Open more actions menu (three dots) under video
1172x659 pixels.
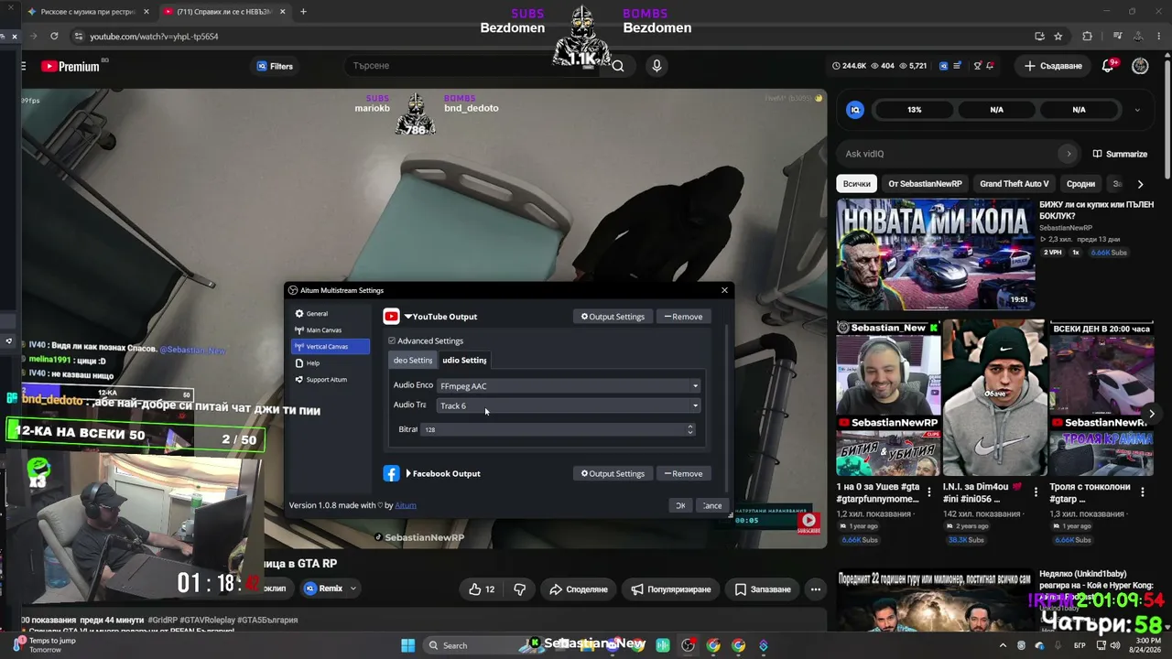[x=816, y=589]
